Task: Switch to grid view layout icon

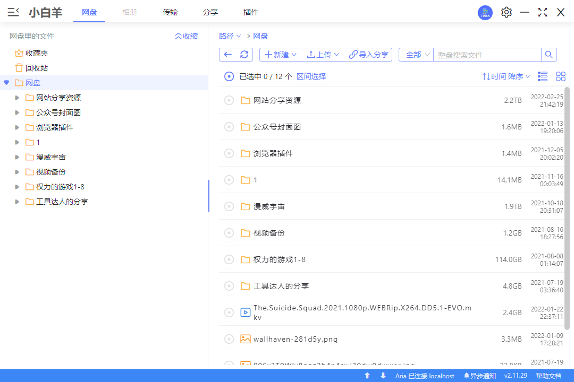Action: coord(561,76)
